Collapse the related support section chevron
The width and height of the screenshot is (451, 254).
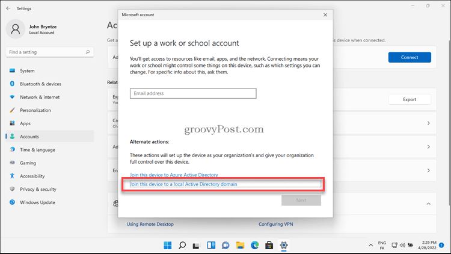429,203
